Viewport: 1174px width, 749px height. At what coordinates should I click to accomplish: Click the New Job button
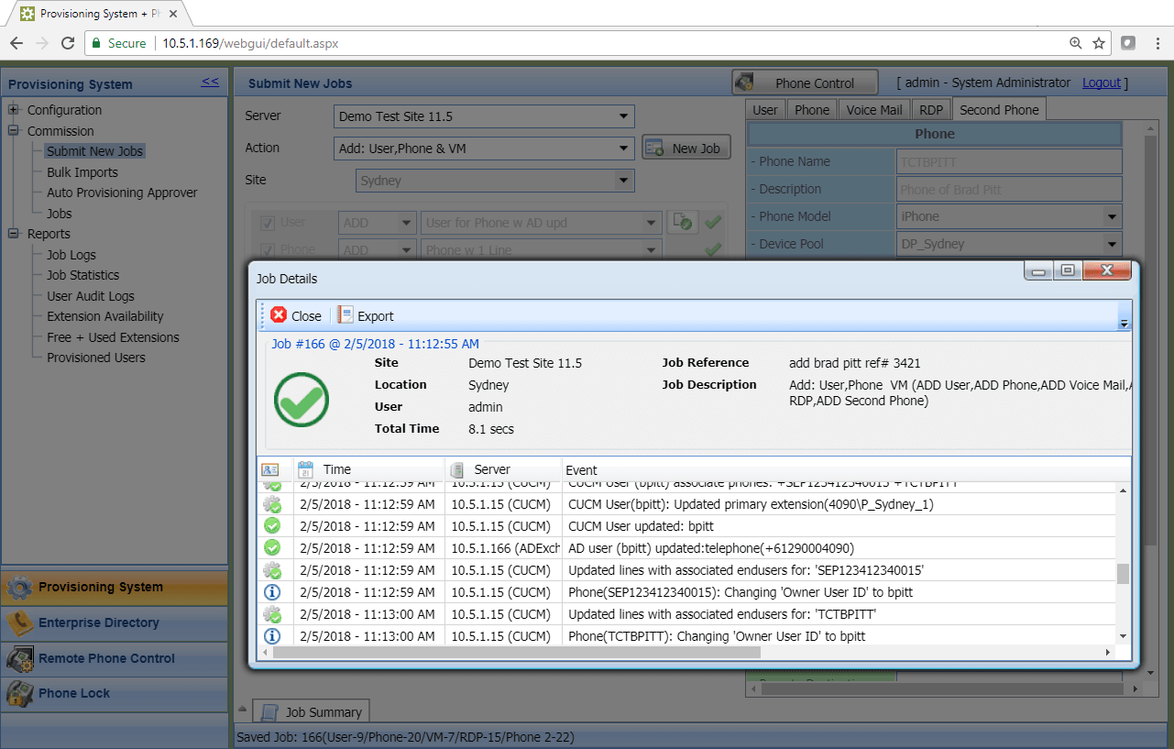click(686, 148)
